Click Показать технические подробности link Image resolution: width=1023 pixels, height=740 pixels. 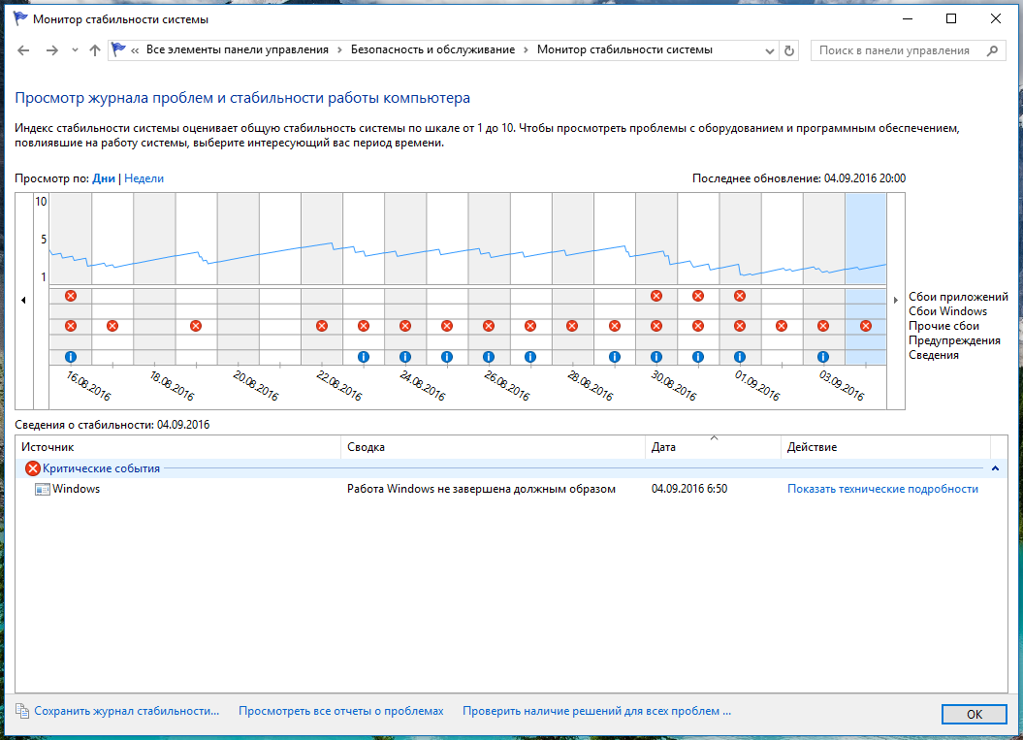pyautogui.click(x=882, y=489)
